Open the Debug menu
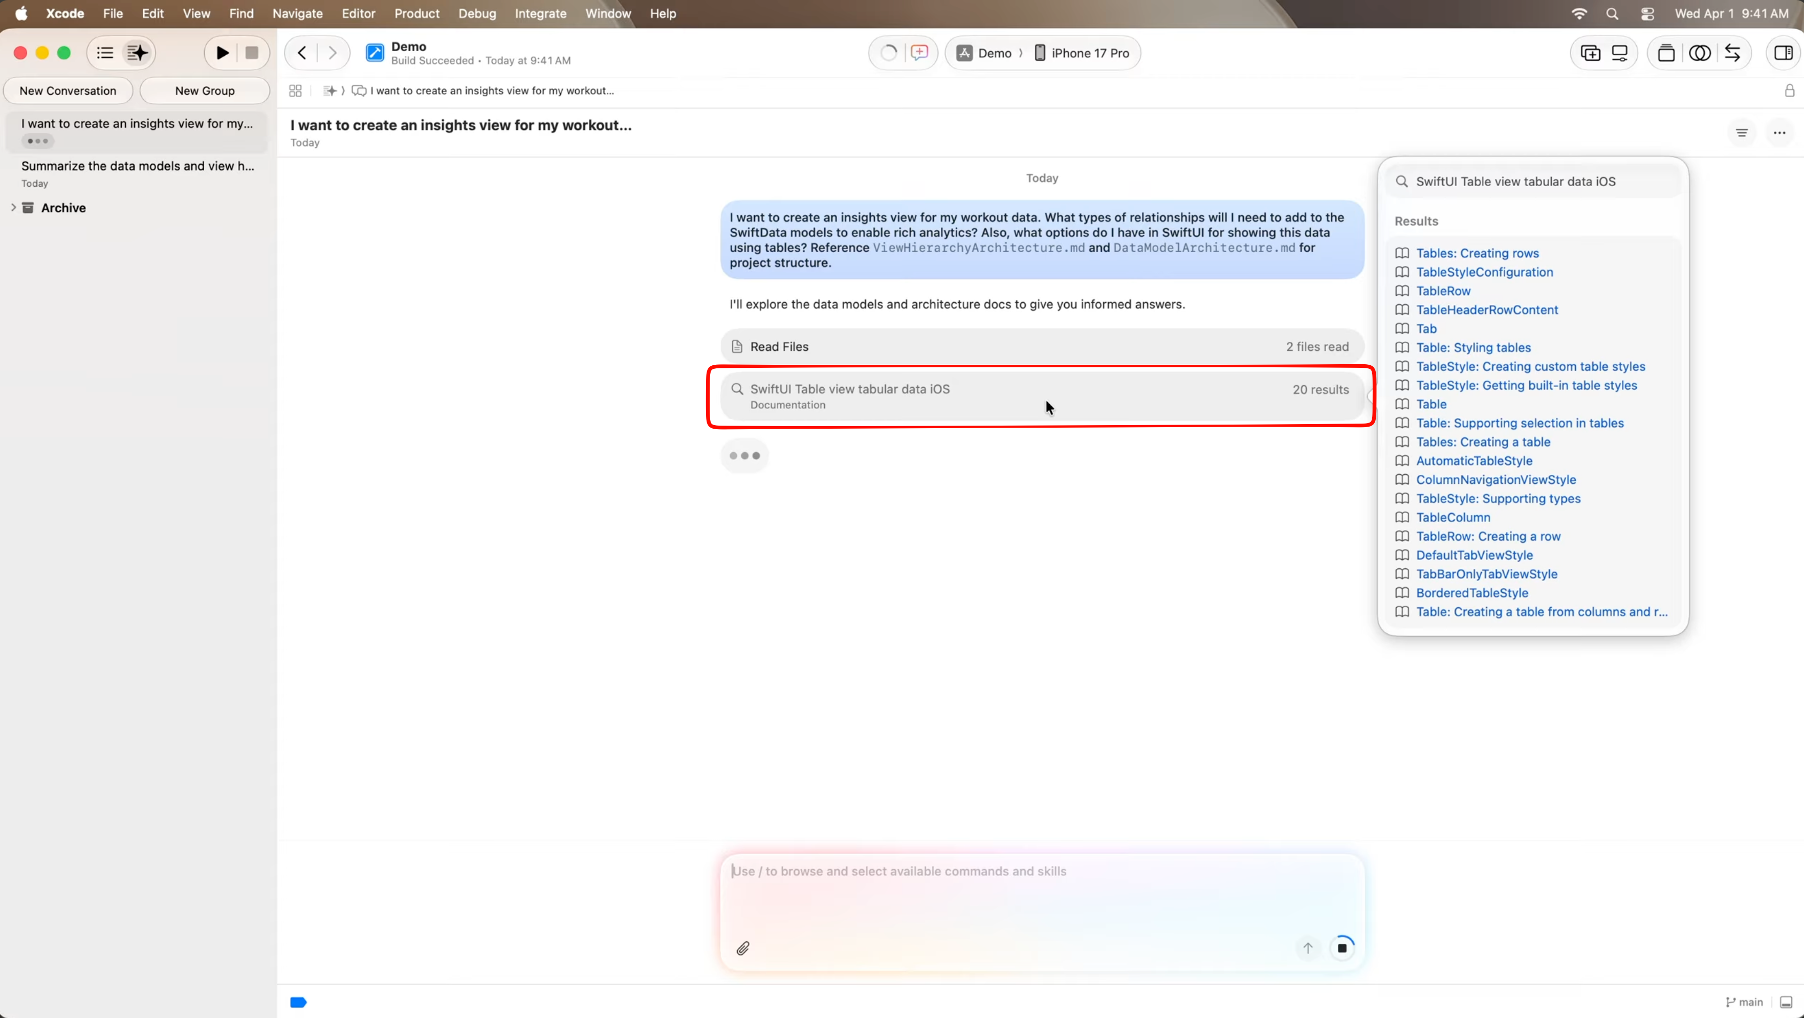The width and height of the screenshot is (1804, 1018). coord(477,13)
